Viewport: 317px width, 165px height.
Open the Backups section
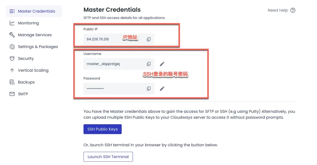(x=26, y=82)
